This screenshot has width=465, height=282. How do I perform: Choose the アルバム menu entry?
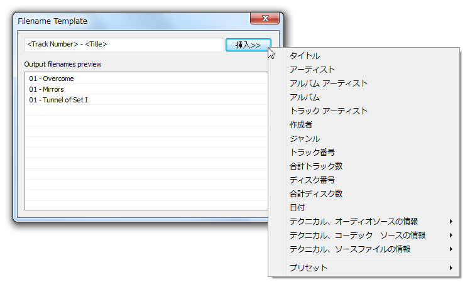[364, 97]
